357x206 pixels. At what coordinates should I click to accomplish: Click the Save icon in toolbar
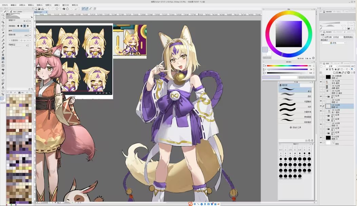[x=42, y=8]
